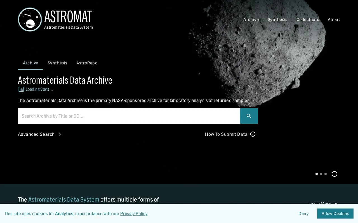Viewport: 358px width, 223px height.
Task: Follow the Astromaterials Data System link
Action: click(64, 200)
